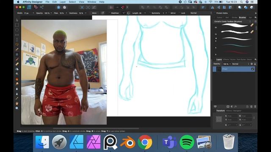
Task: Click the Flip Horizontal toolbar icon
Action: click(213, 7)
